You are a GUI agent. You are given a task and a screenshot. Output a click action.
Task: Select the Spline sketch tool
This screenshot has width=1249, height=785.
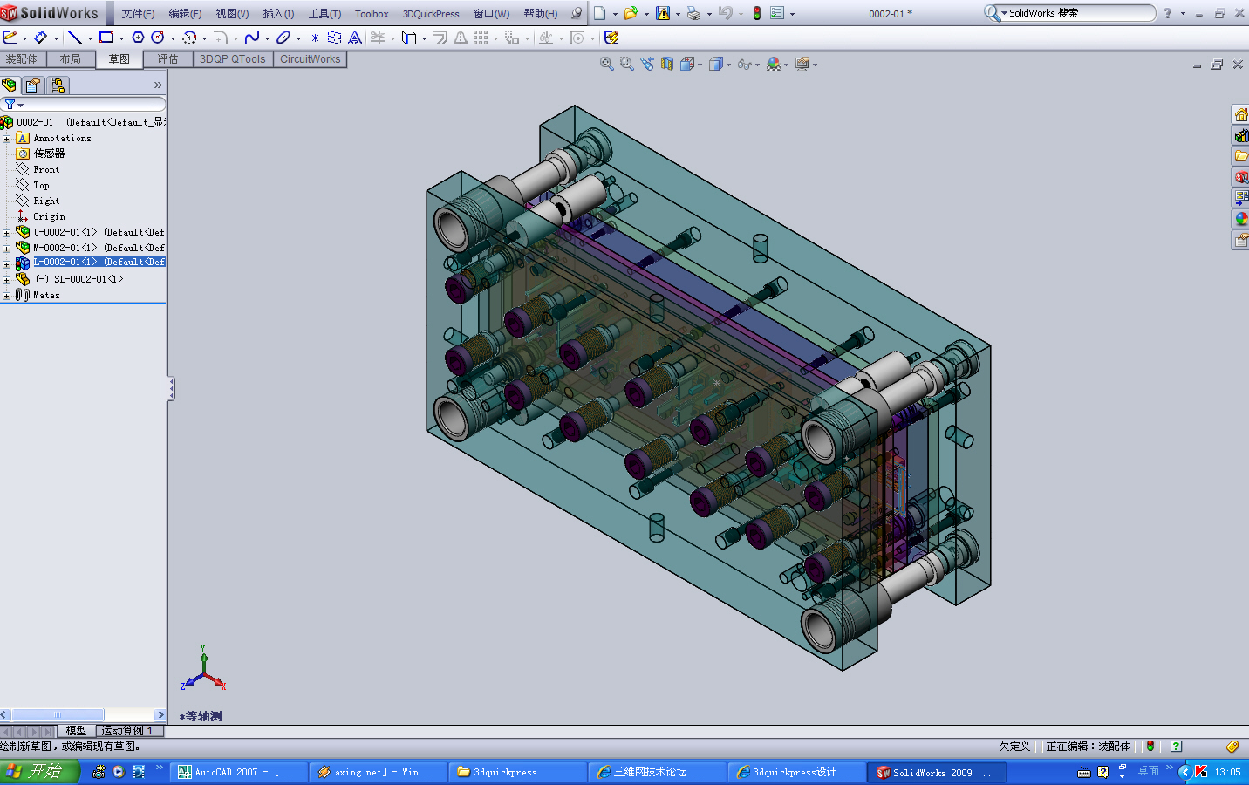tap(252, 38)
